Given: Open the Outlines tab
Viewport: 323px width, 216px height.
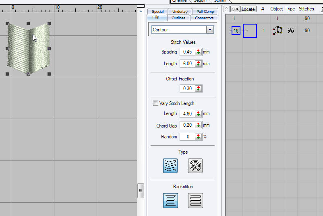Looking at the screenshot, I should 178,18.
